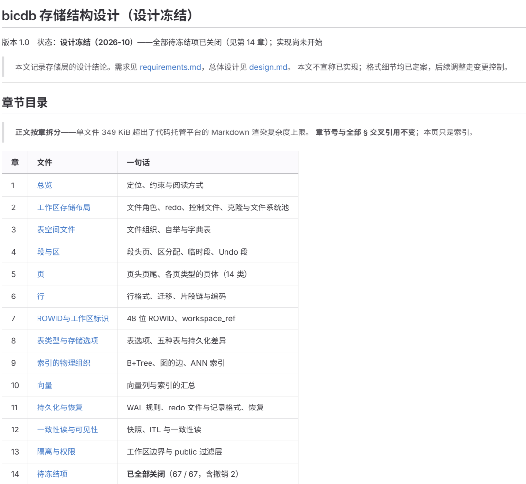Open the design.md link
This screenshot has width=526, height=484.
point(268,67)
